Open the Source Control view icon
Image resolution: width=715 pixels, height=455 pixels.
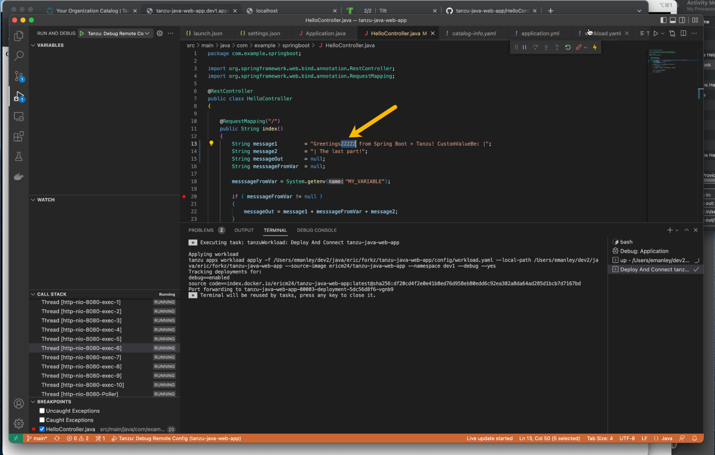click(19, 76)
